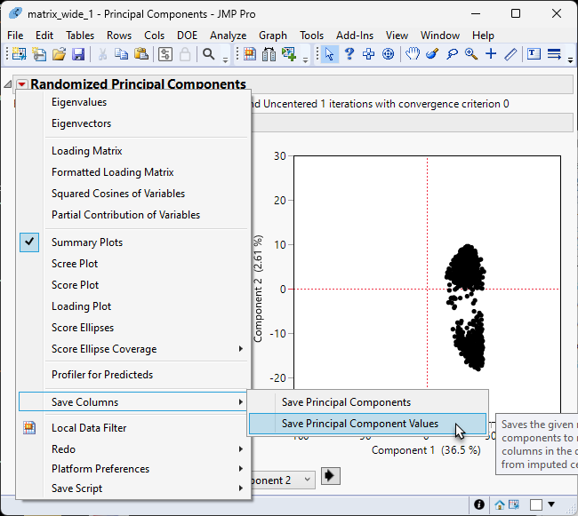Pick the Brush tool in toolbar
578x516 pixels.
click(x=432, y=54)
